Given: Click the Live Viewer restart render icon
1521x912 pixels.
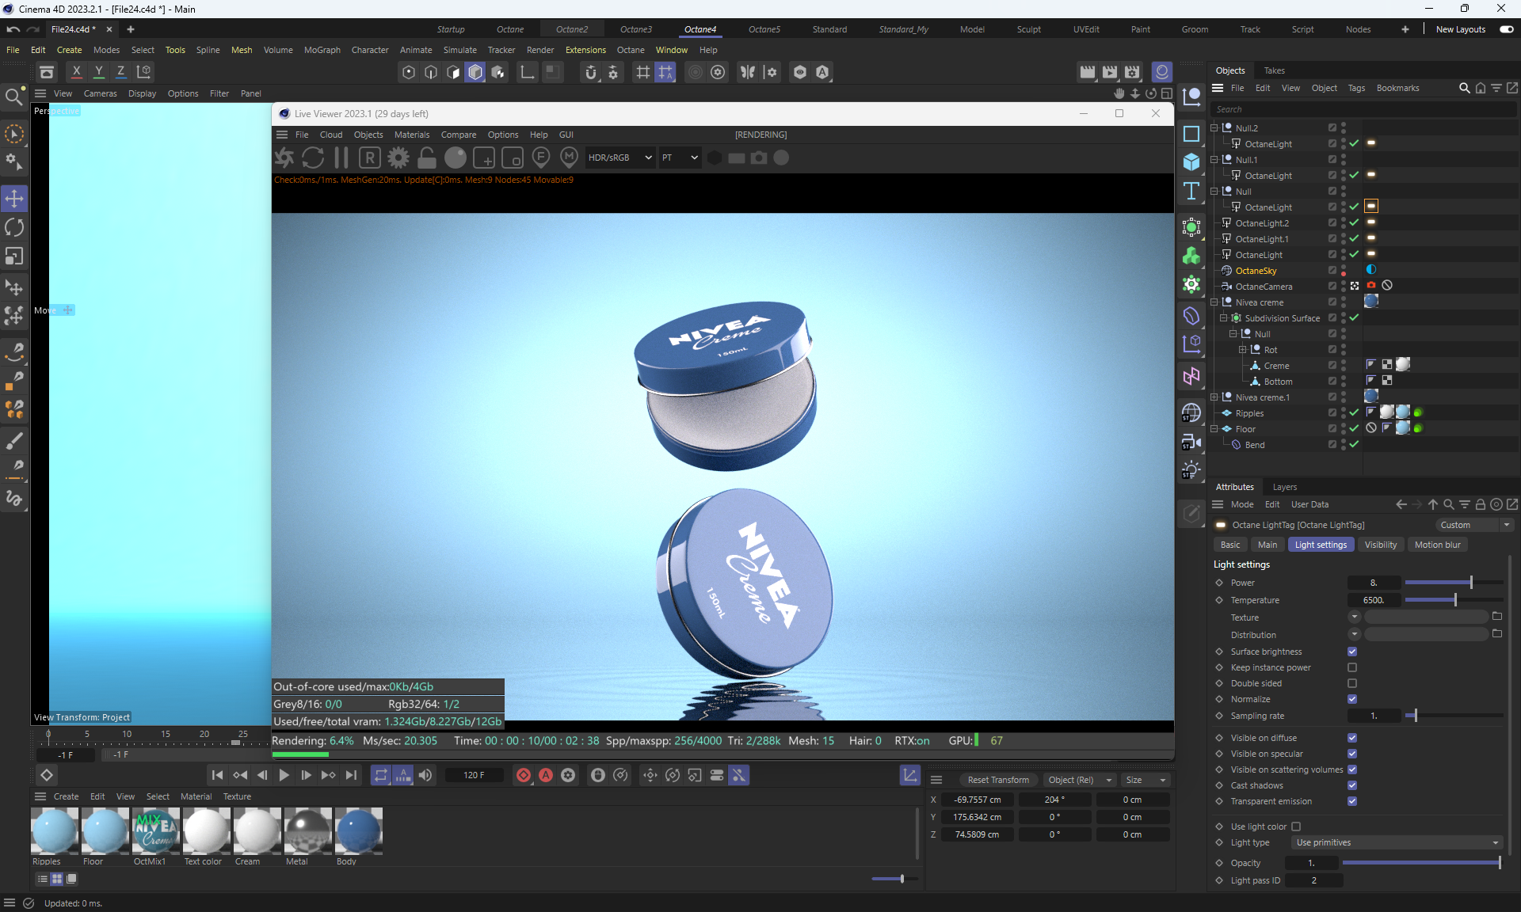Looking at the screenshot, I should coord(313,158).
